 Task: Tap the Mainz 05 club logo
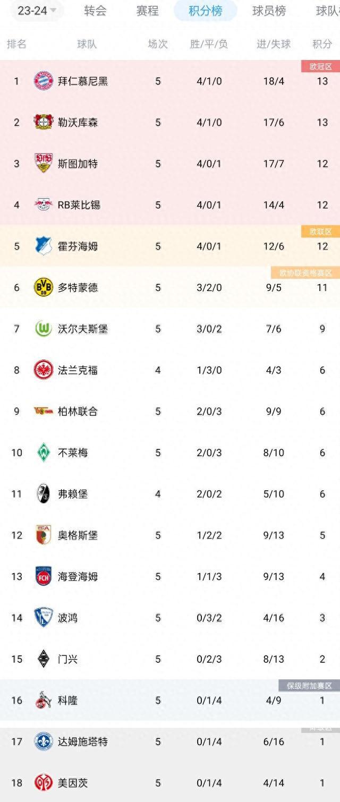coord(44,783)
